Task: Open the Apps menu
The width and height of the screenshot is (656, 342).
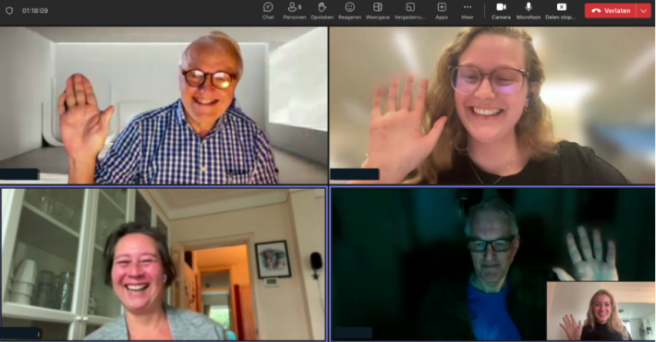Action: [x=442, y=11]
